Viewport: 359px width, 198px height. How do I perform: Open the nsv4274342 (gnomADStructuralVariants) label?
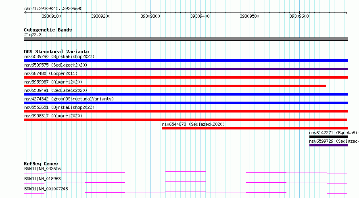(x=69, y=99)
